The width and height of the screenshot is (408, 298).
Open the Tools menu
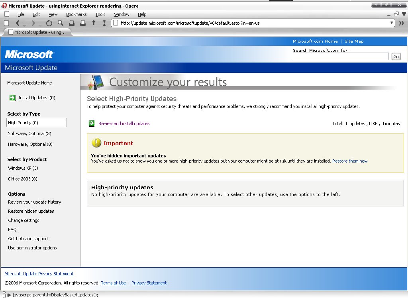point(100,14)
